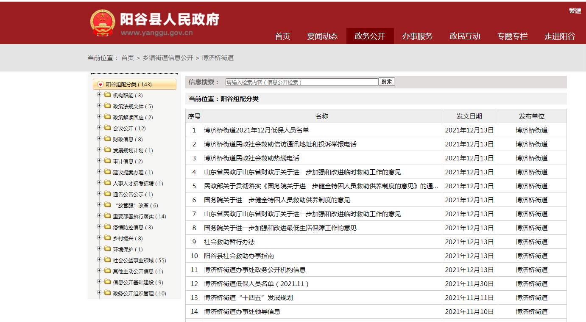Click the folder icon next to 通告公告公示

pos(108,194)
